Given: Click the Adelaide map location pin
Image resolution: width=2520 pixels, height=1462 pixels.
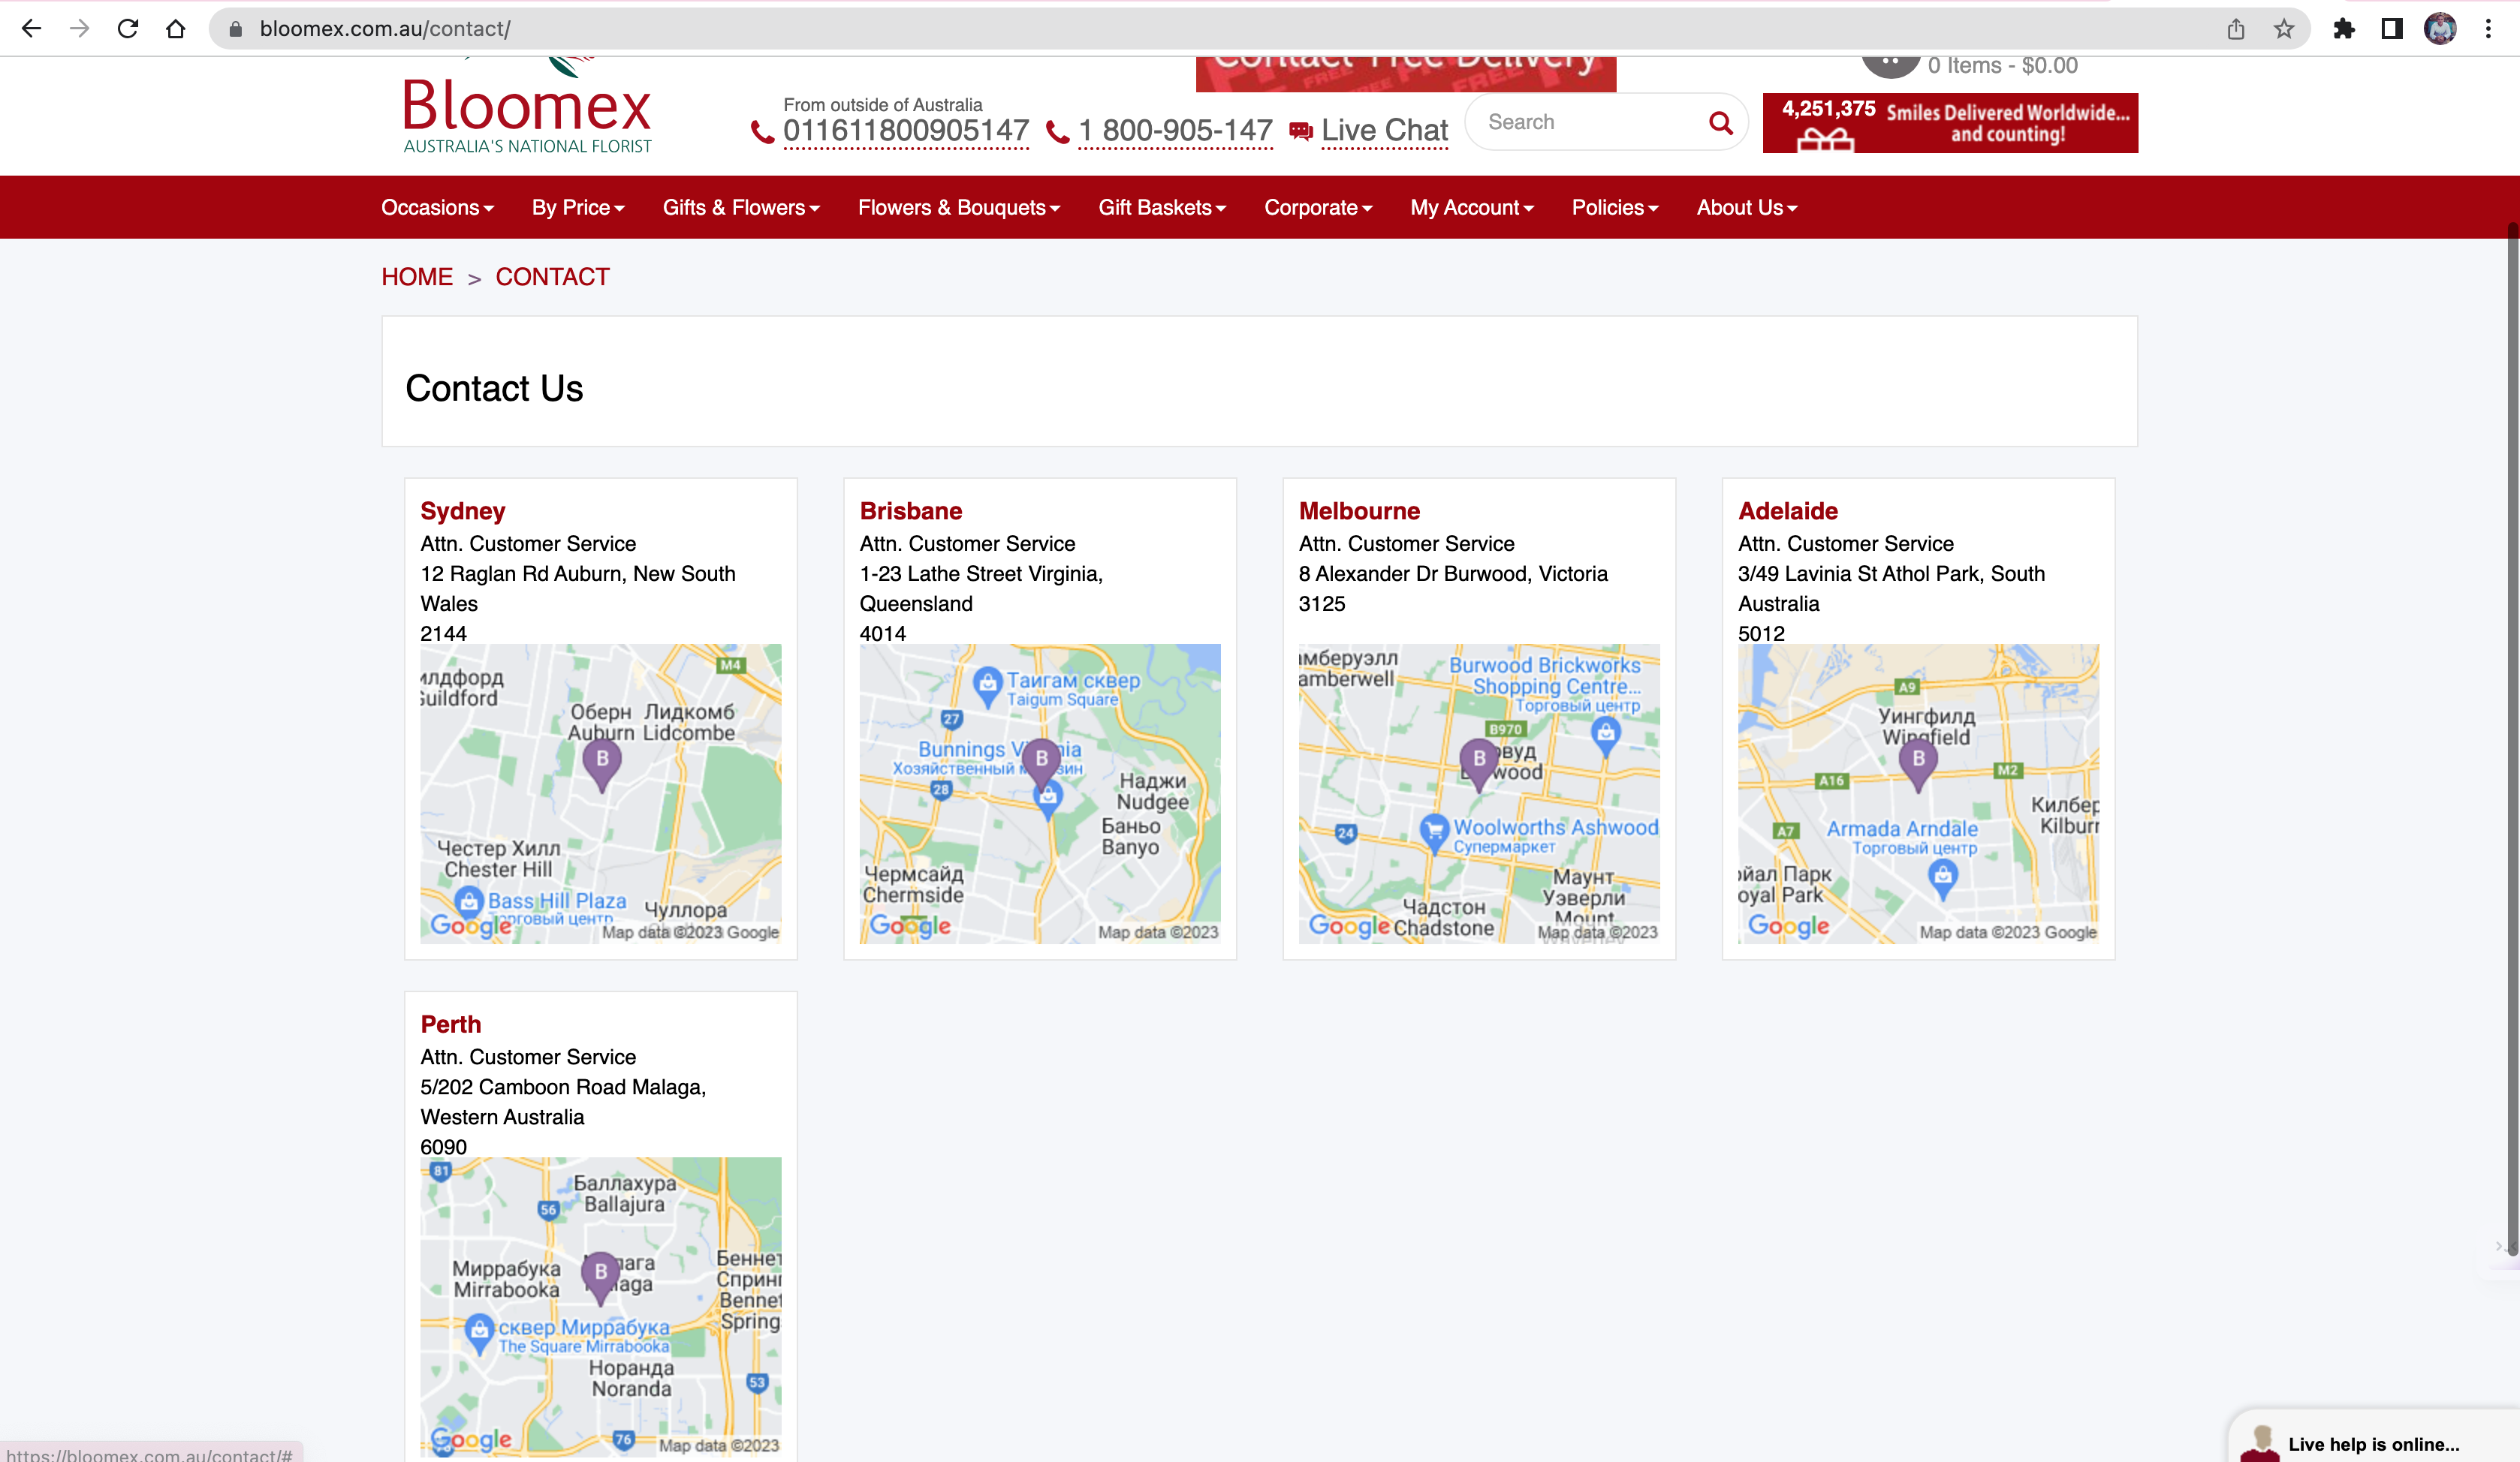Looking at the screenshot, I should (x=1918, y=766).
